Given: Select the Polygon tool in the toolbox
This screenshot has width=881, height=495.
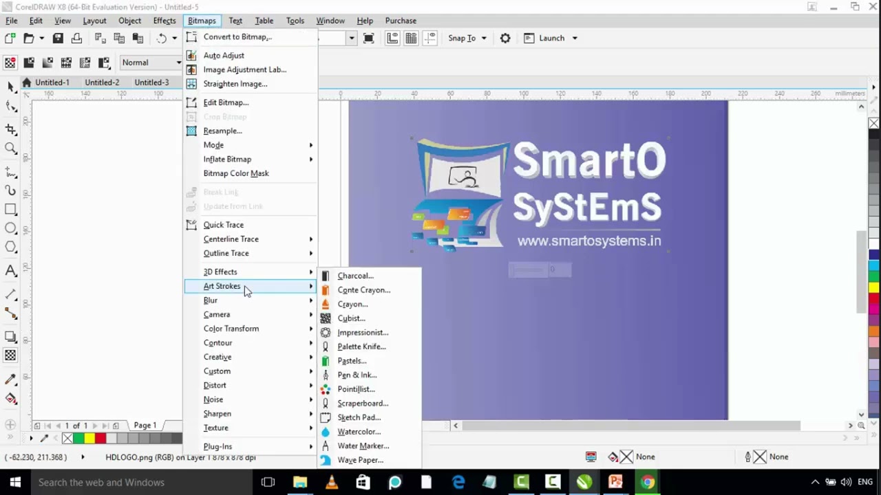Looking at the screenshot, I should click(10, 247).
